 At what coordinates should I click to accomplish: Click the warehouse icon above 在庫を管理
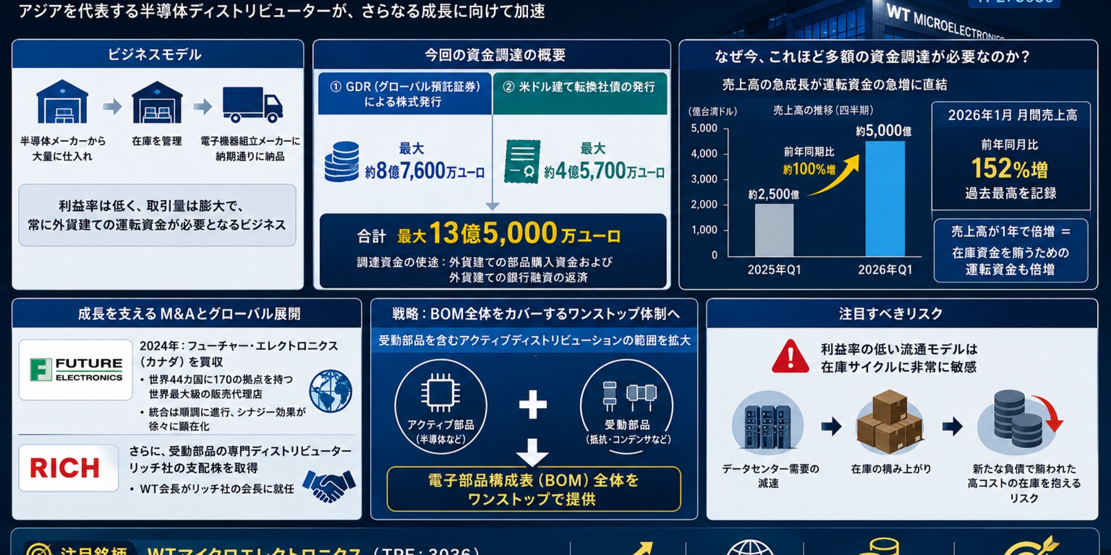click(157, 102)
